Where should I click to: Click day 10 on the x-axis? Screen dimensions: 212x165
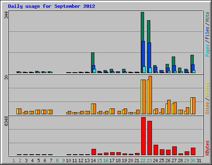(x=68, y=160)
